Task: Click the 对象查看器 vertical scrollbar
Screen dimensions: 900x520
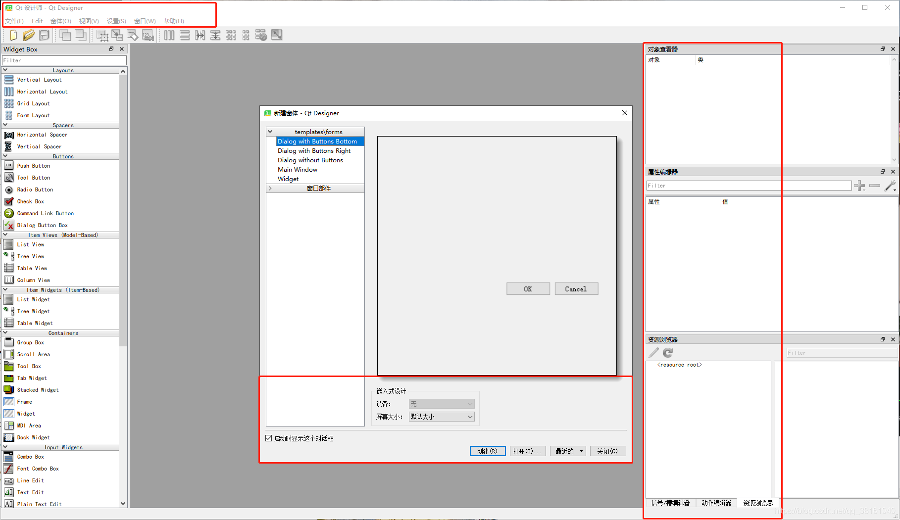Action: point(894,110)
